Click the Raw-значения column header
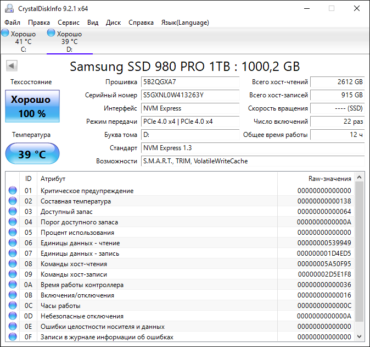 pos(316,179)
